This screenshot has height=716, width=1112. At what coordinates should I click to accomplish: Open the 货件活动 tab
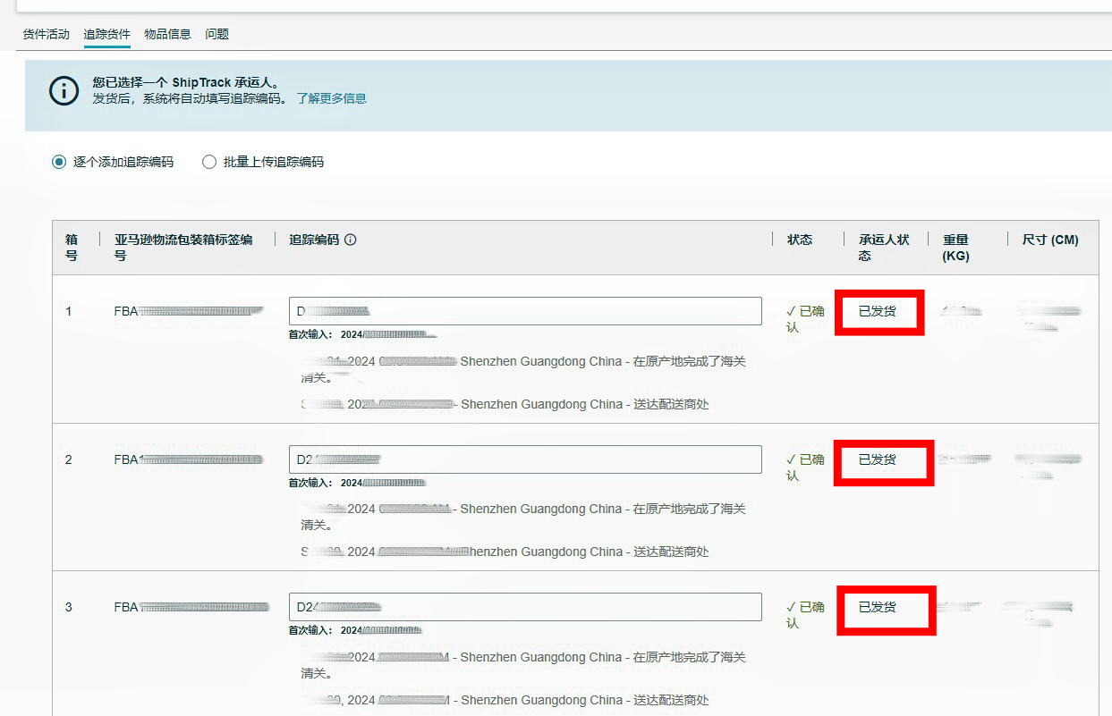46,34
